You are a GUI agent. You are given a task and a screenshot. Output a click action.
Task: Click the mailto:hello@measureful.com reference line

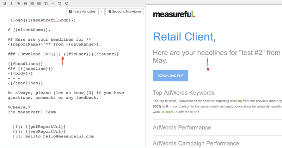click(59, 136)
